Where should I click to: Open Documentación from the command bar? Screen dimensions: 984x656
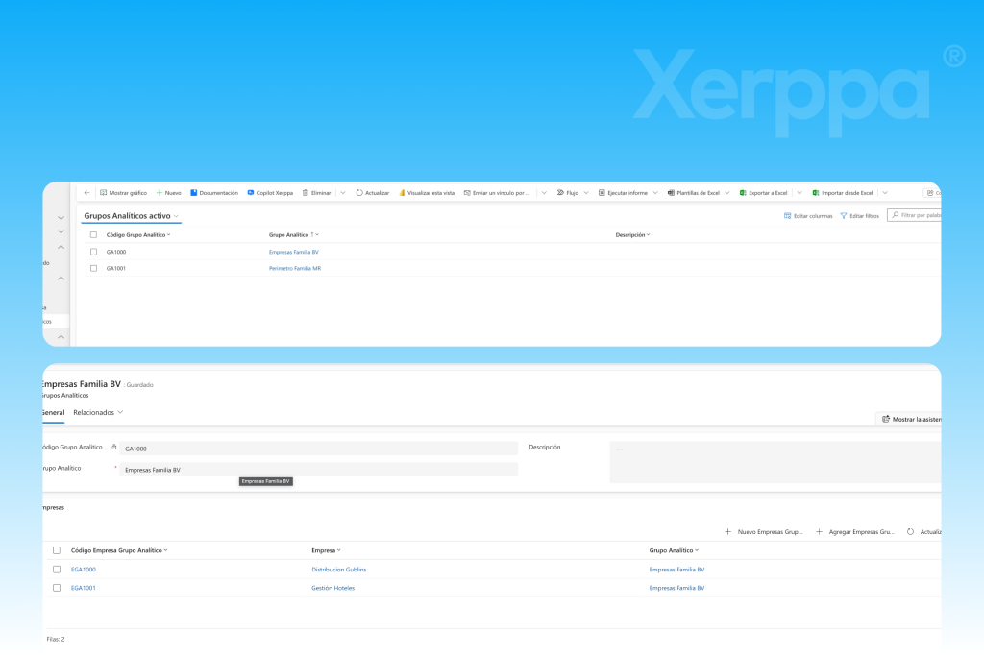click(x=214, y=192)
